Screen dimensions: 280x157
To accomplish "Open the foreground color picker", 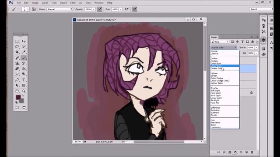I will [18, 97].
